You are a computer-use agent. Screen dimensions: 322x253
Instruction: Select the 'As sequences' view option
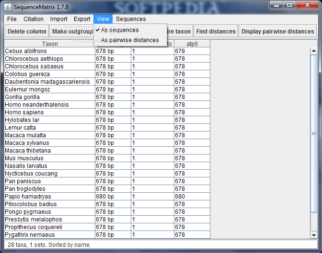(x=130, y=30)
